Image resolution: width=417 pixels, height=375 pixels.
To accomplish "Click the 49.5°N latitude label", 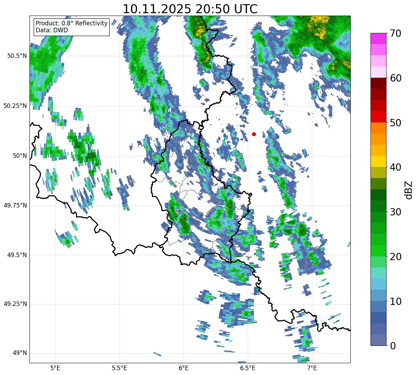I will coord(17,255).
